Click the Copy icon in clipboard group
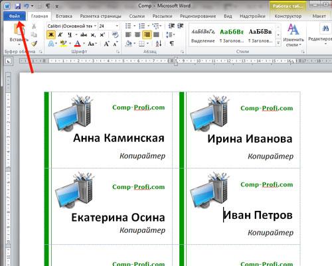Image resolution: width=332 pixels, height=266 pixels. tap(34, 34)
